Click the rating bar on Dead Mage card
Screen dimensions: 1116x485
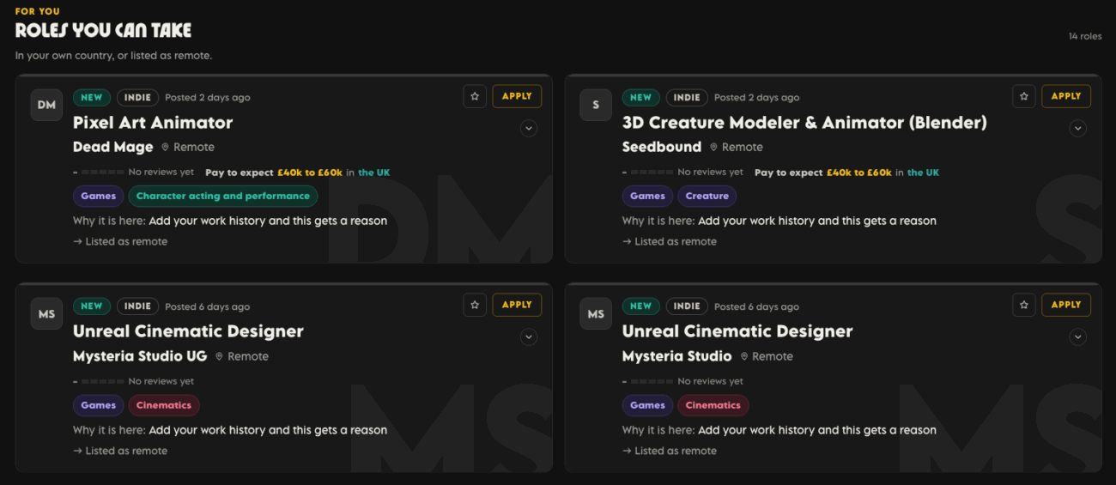click(x=103, y=173)
